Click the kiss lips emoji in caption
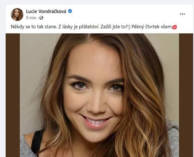 pyautogui.click(x=174, y=27)
